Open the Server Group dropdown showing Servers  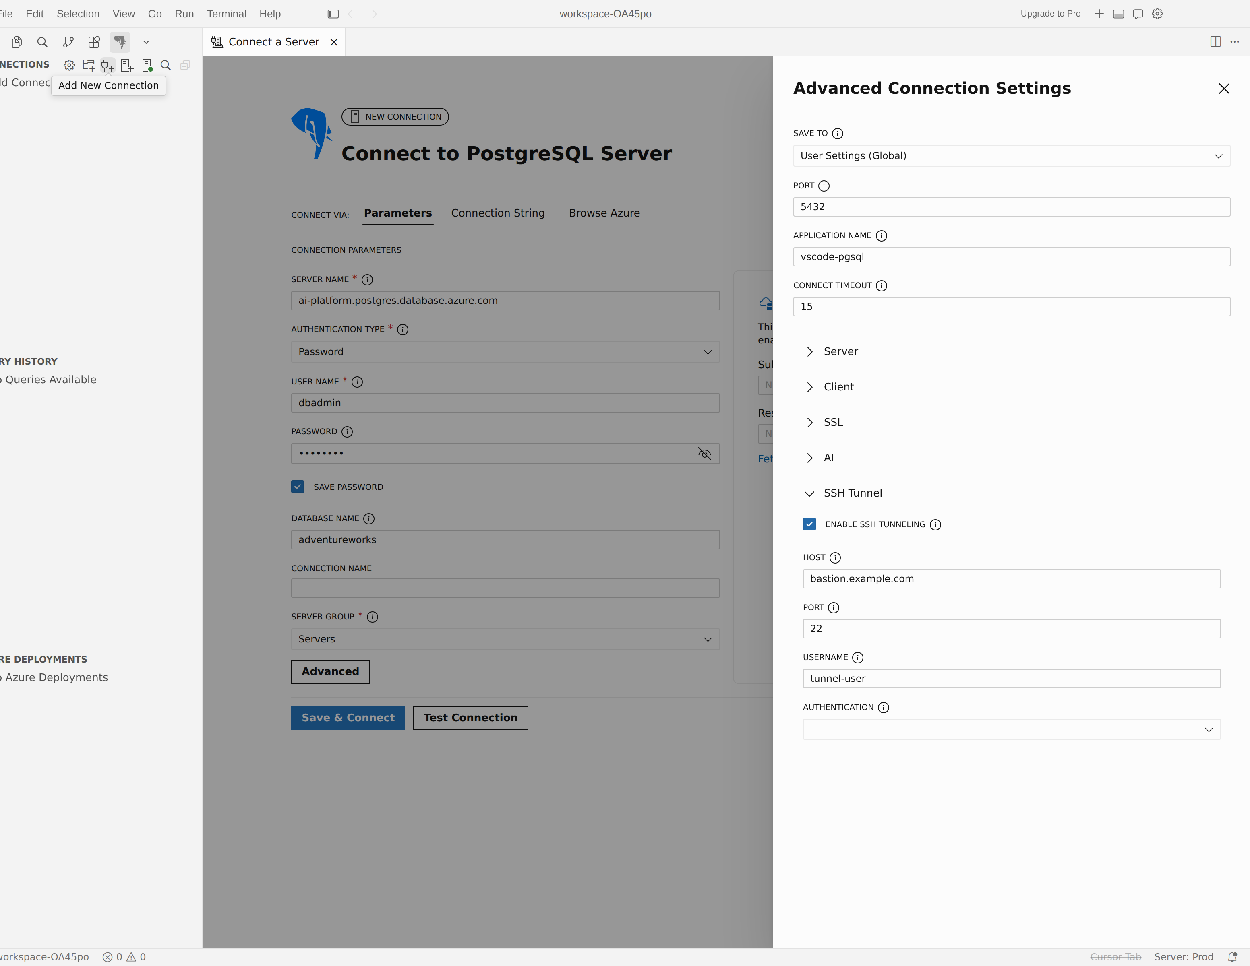(505, 639)
